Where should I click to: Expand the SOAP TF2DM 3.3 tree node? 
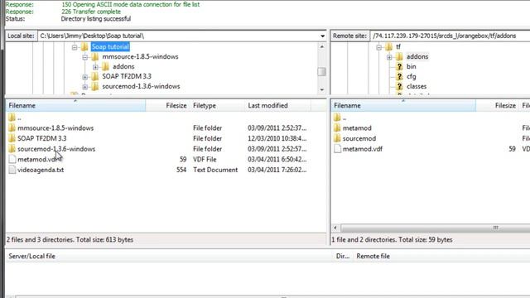tap(85, 77)
